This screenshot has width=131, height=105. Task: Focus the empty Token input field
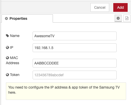tap(74, 75)
